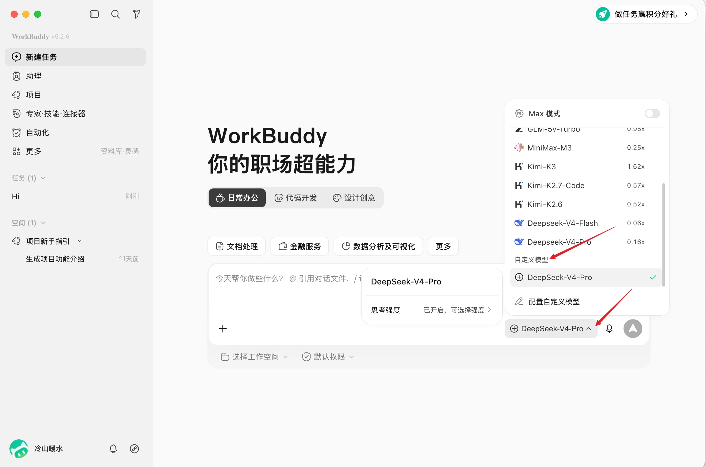The height and width of the screenshot is (467, 706).
Task: Open the search magnifier icon
Action: [115, 14]
